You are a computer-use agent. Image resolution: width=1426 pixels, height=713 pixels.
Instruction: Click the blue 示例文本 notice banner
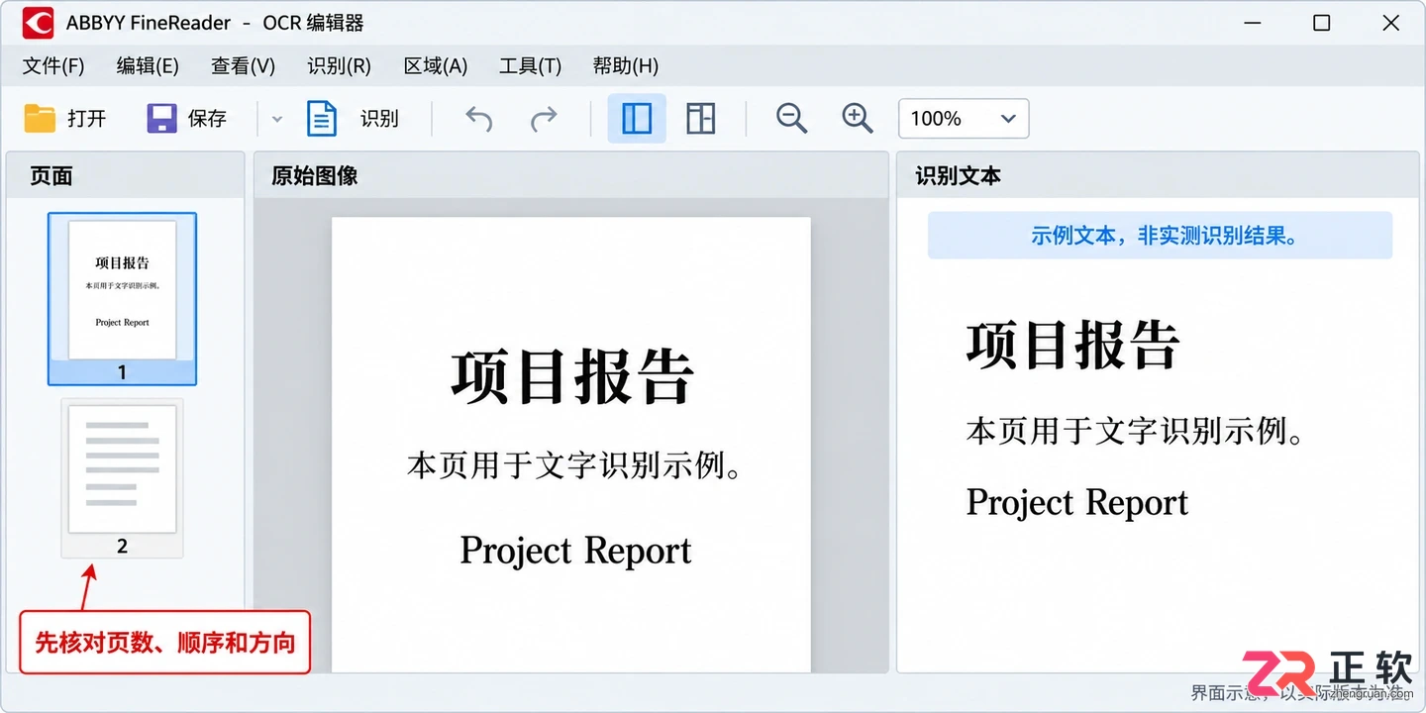[x=1160, y=236]
